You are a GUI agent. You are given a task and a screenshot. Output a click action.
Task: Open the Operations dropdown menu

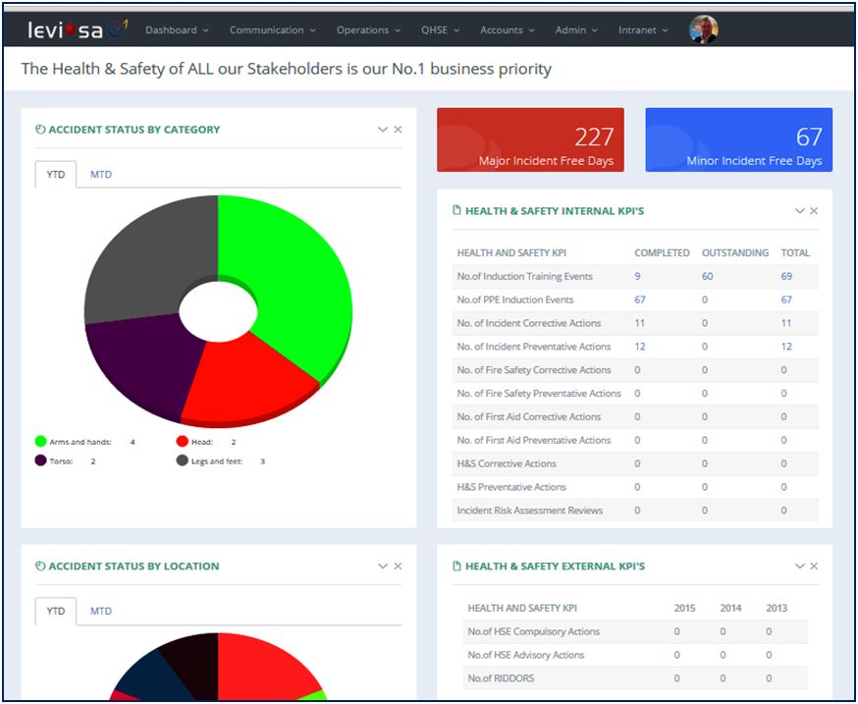pyautogui.click(x=368, y=30)
